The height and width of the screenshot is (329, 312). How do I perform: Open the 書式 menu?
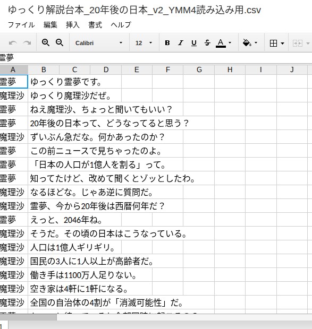point(95,25)
